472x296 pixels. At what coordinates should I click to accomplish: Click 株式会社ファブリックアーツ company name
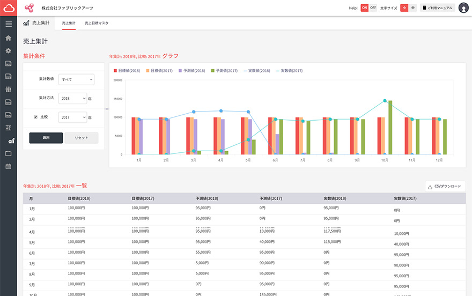tap(68, 8)
